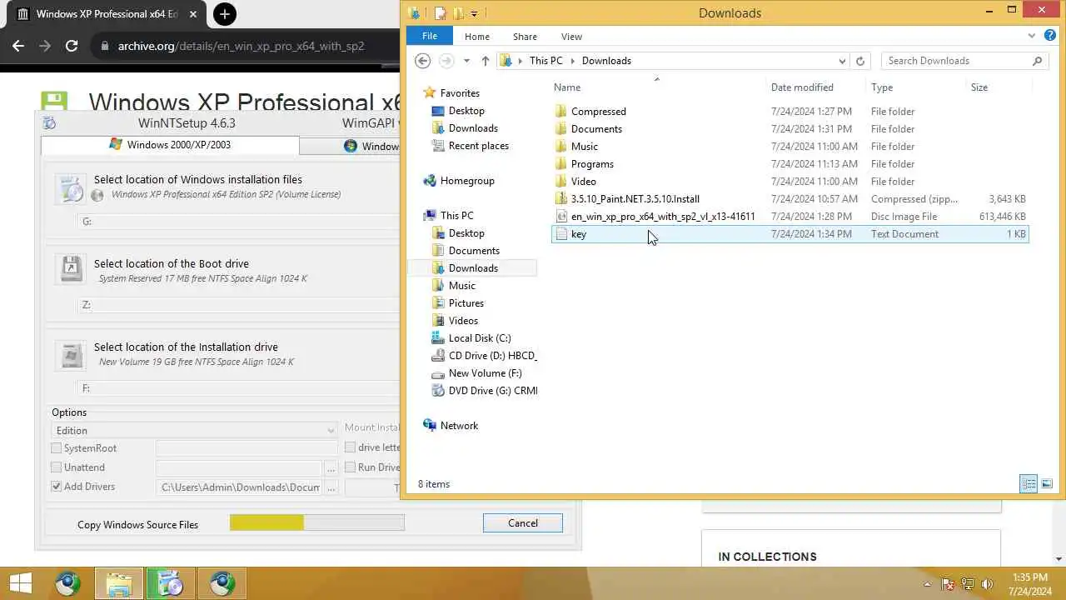Click the Add Drivers path field
The width and height of the screenshot is (1066, 600).
[x=239, y=487]
